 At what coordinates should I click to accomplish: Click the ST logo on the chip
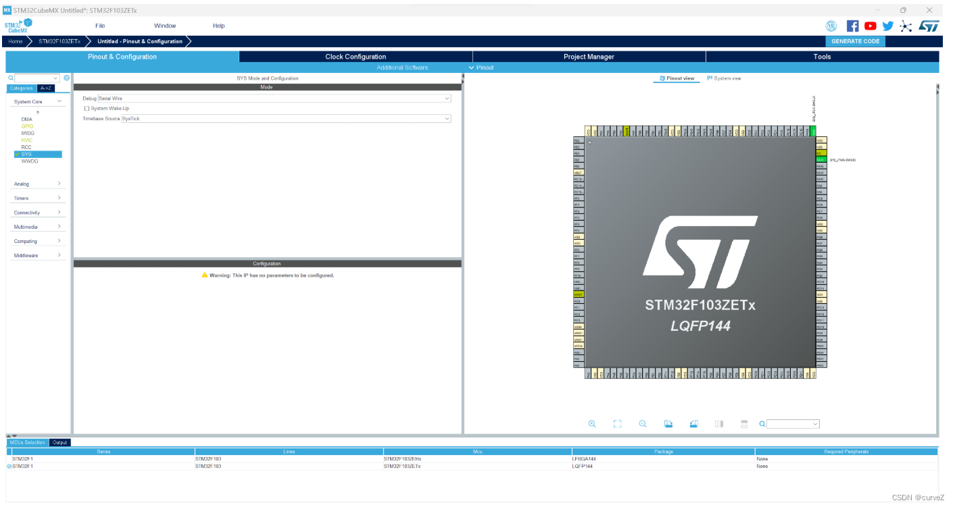(x=700, y=252)
